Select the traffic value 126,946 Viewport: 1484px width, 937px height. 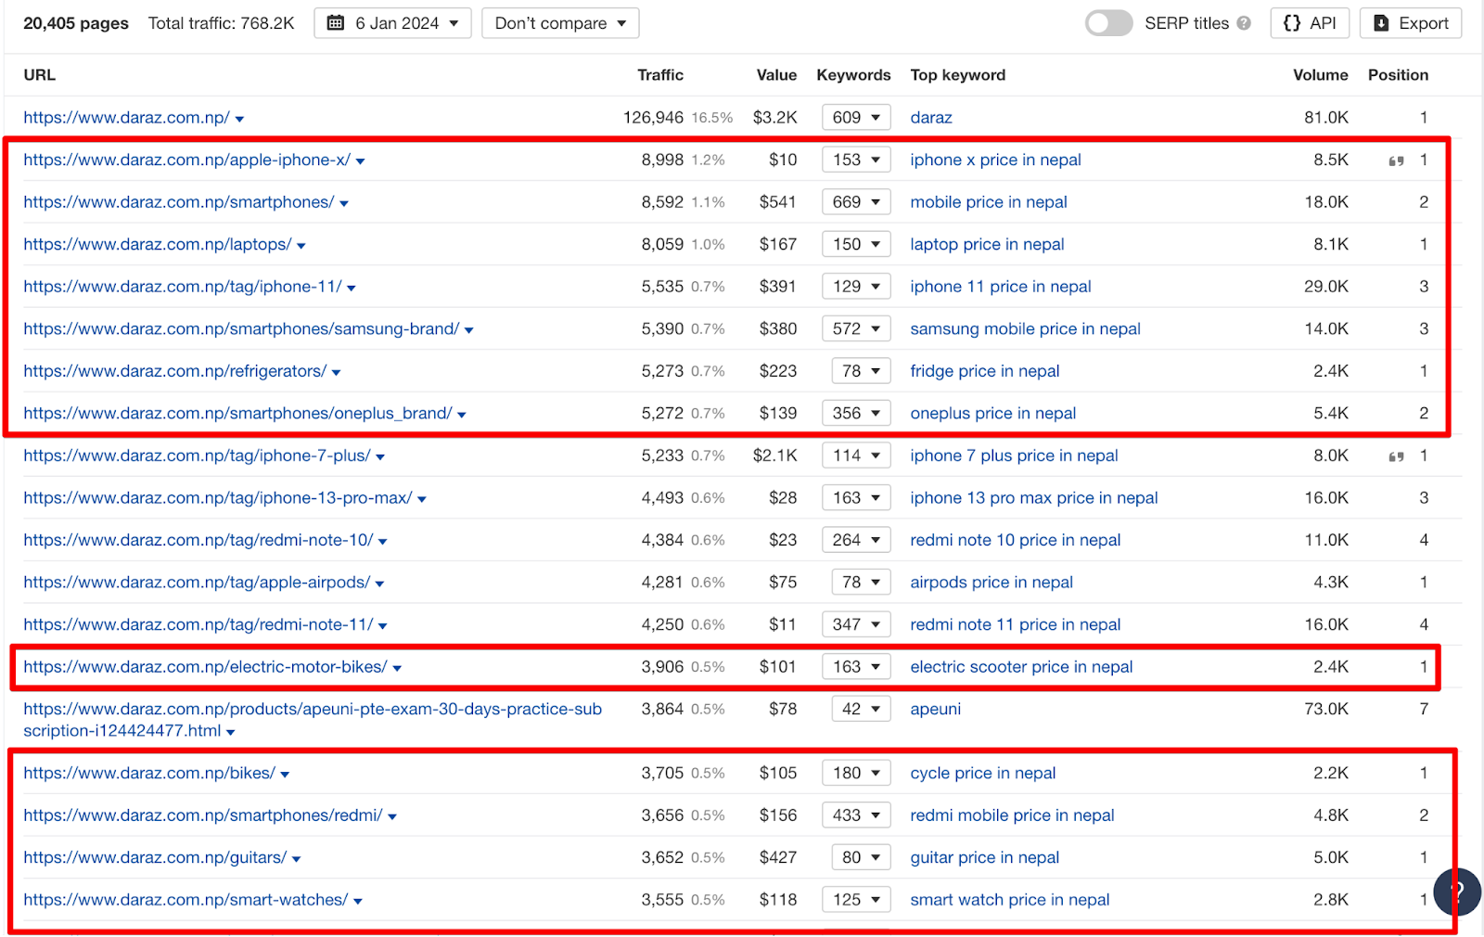pyautogui.click(x=653, y=118)
